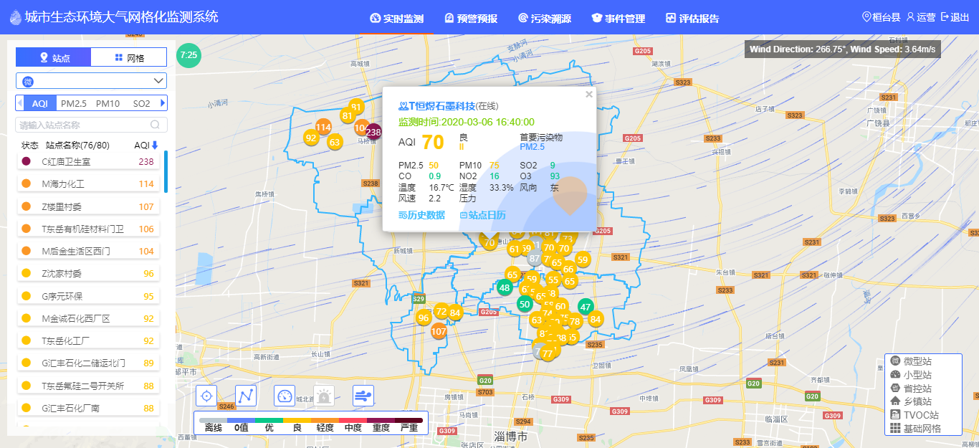The height and width of the screenshot is (448, 979).
Task: Toggle 省控站 station type in legend
Action: 917,388
